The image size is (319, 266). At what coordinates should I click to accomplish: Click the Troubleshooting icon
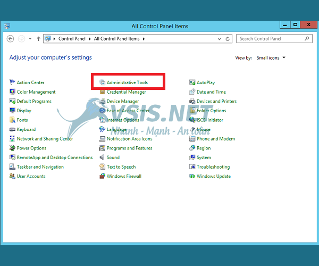click(x=192, y=167)
